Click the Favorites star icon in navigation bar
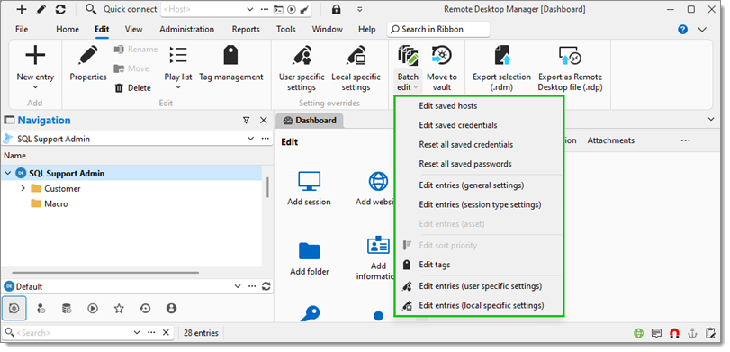This screenshot has width=730, height=352. tap(119, 308)
